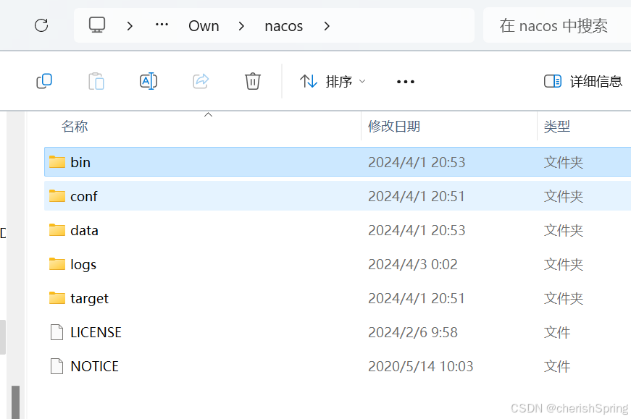Screen dimensions: 631x419
Task: Sort by 名称 column header
Action: coord(75,126)
